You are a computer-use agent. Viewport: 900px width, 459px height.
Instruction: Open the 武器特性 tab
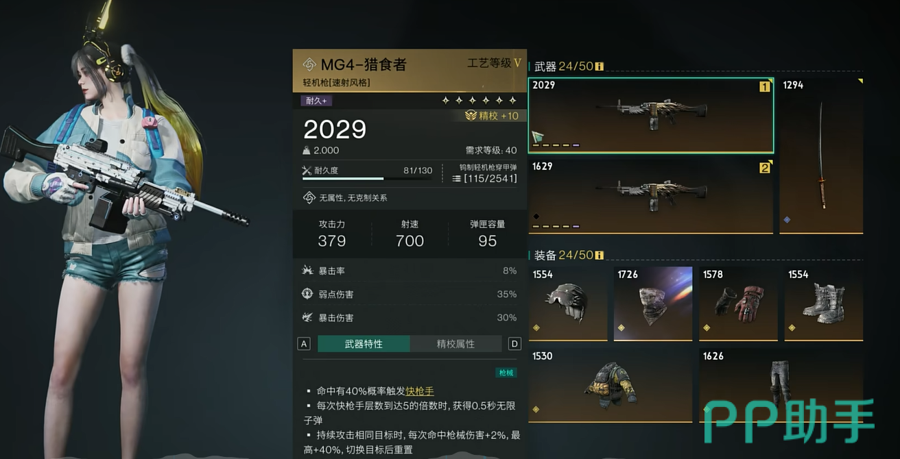(x=364, y=344)
